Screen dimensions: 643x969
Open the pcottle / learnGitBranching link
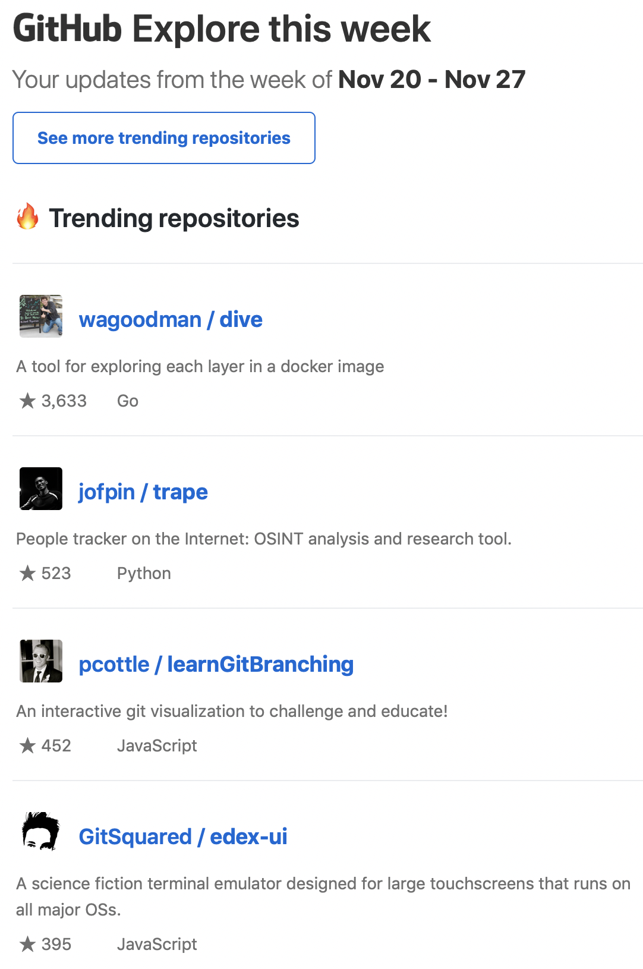[216, 665]
